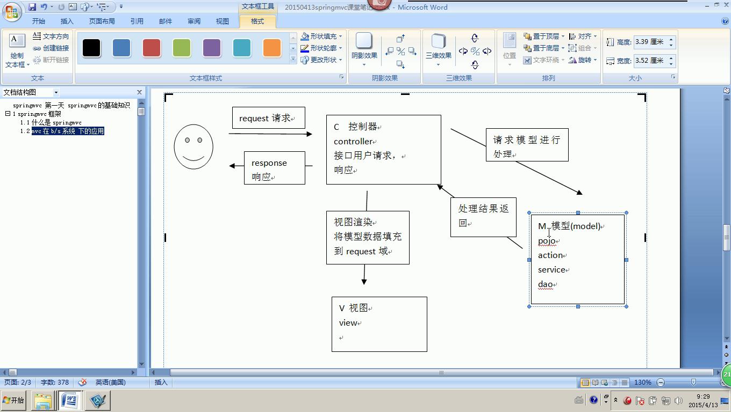The height and width of the screenshot is (412, 731).
Task: Click the tilt down 3D icon
Action: [x=475, y=65]
